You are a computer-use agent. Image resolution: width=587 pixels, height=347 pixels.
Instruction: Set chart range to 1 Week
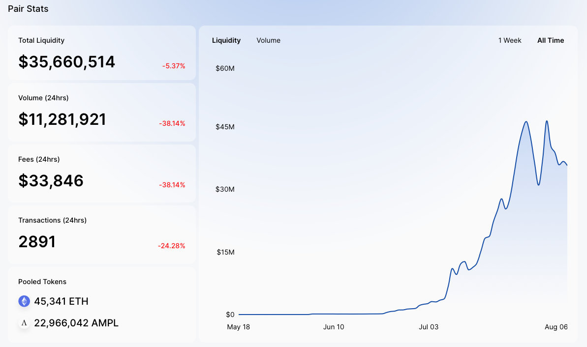[x=510, y=40]
